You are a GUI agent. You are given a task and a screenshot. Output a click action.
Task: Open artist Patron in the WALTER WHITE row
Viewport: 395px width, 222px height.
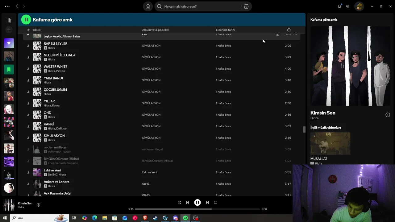(60, 71)
